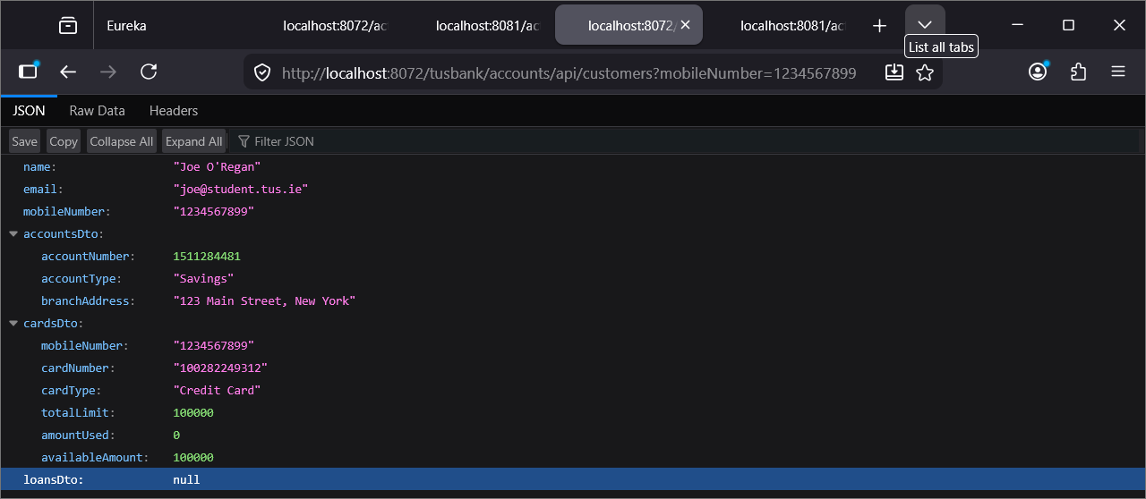The height and width of the screenshot is (499, 1146).
Task: Click the amountUsed value 0
Action: [176, 435]
